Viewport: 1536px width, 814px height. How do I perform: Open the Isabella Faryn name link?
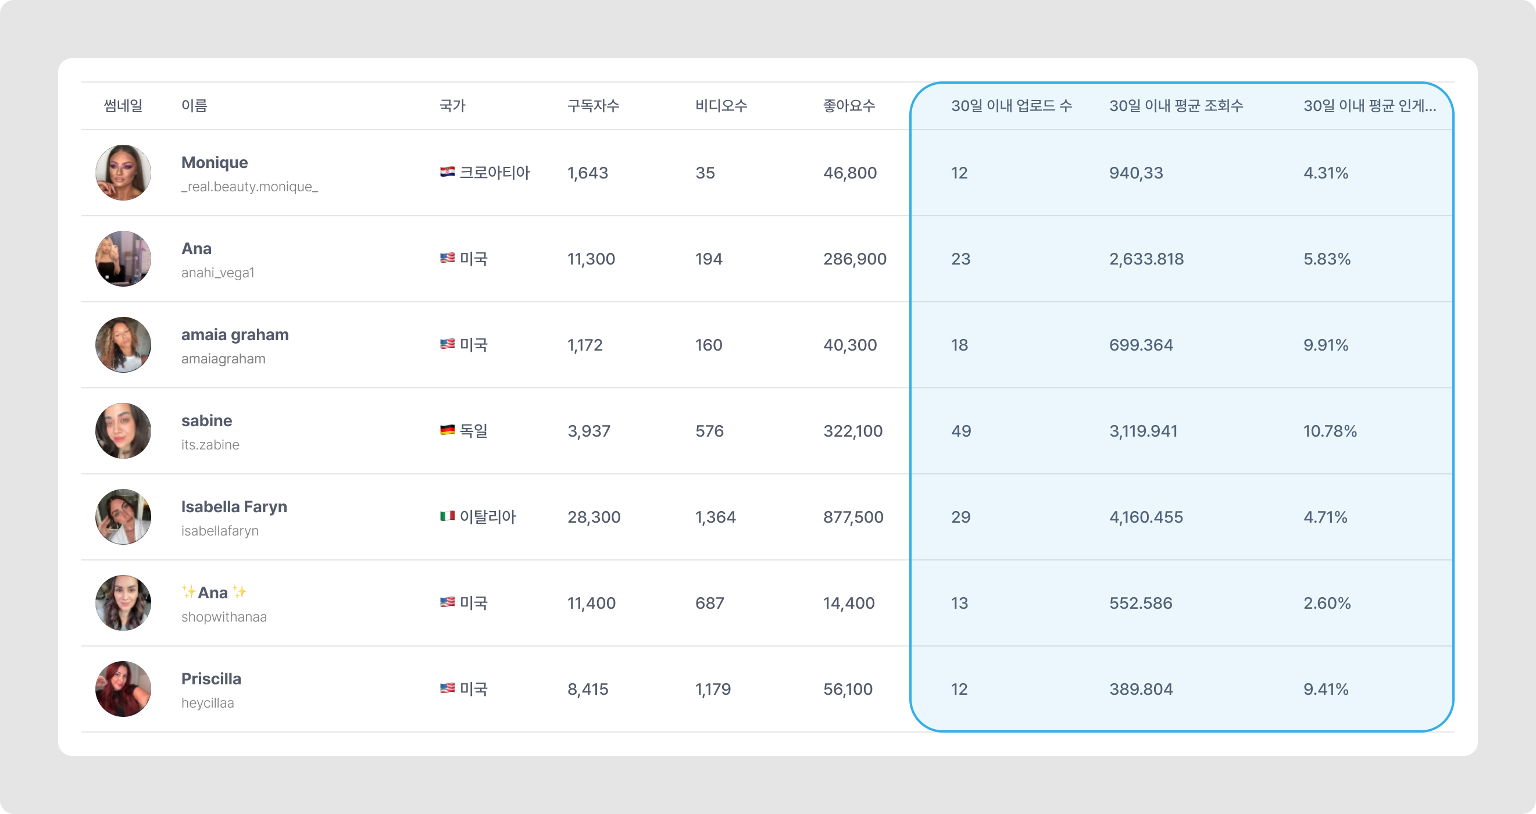coord(234,506)
